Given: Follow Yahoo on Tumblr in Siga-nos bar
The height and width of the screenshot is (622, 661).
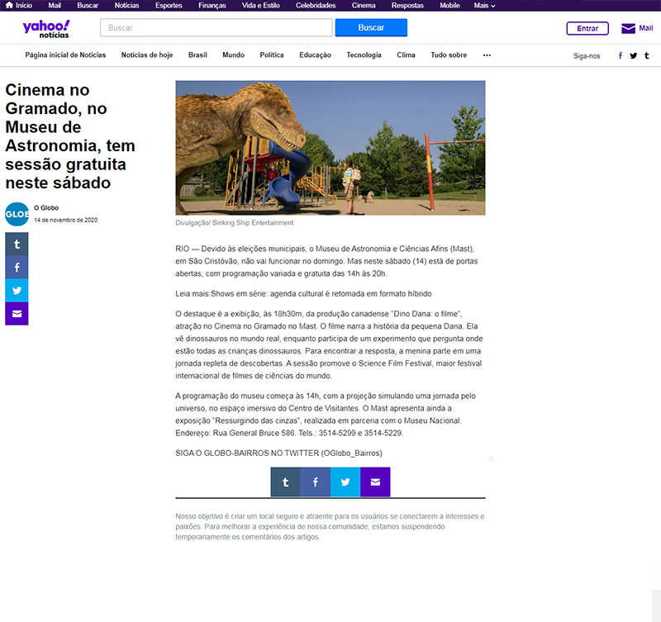Looking at the screenshot, I should 646,55.
